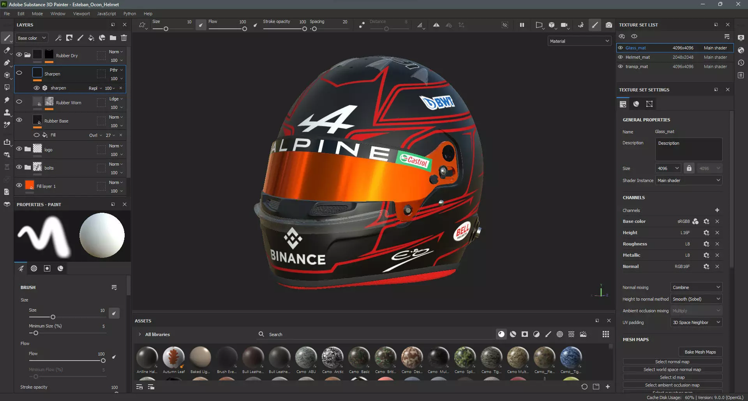The width and height of the screenshot is (748, 401).
Task: Toggle symmetry in the top toolbar
Action: click(436, 25)
